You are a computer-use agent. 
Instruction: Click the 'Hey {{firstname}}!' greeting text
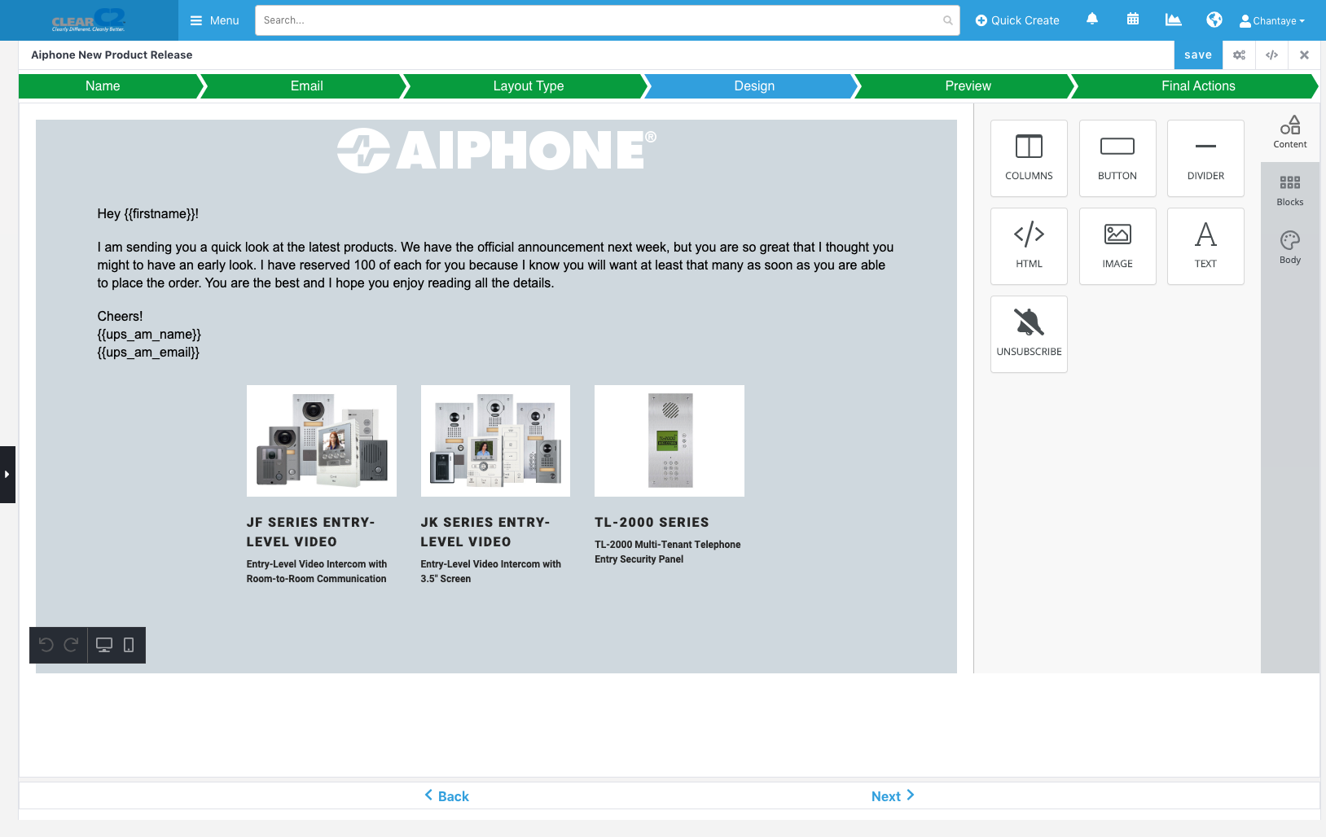(x=148, y=213)
